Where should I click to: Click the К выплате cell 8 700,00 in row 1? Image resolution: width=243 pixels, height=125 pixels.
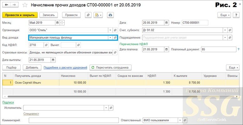click(x=187, y=83)
